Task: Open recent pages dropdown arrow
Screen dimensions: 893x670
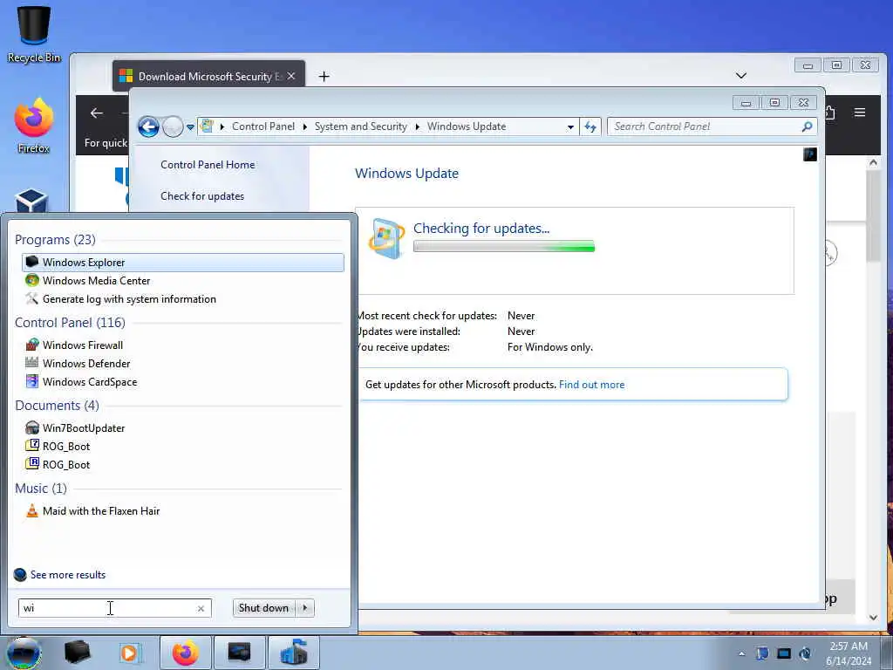Action: [x=190, y=127]
